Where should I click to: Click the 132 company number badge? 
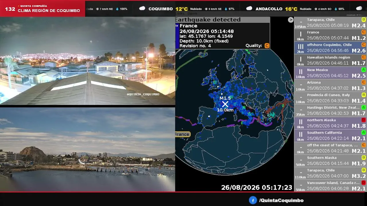[10, 9]
